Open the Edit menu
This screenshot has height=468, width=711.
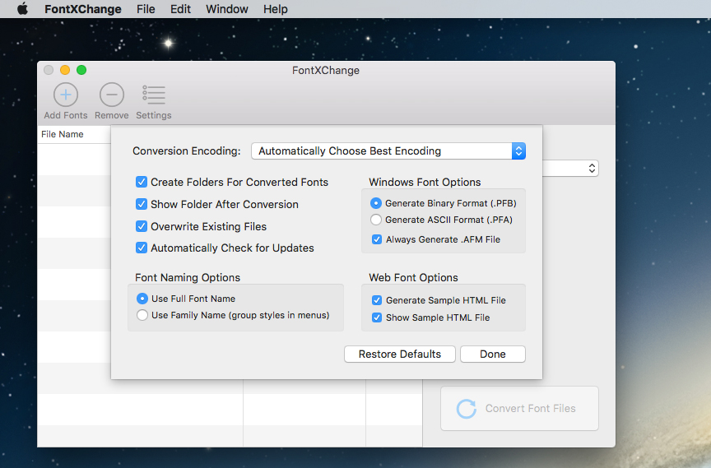[180, 9]
